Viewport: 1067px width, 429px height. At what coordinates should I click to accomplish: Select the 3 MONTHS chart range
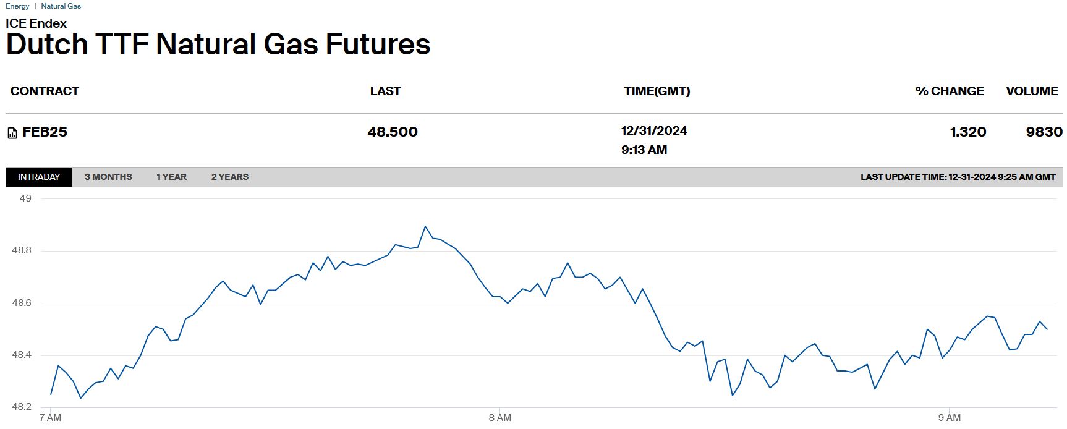point(108,177)
